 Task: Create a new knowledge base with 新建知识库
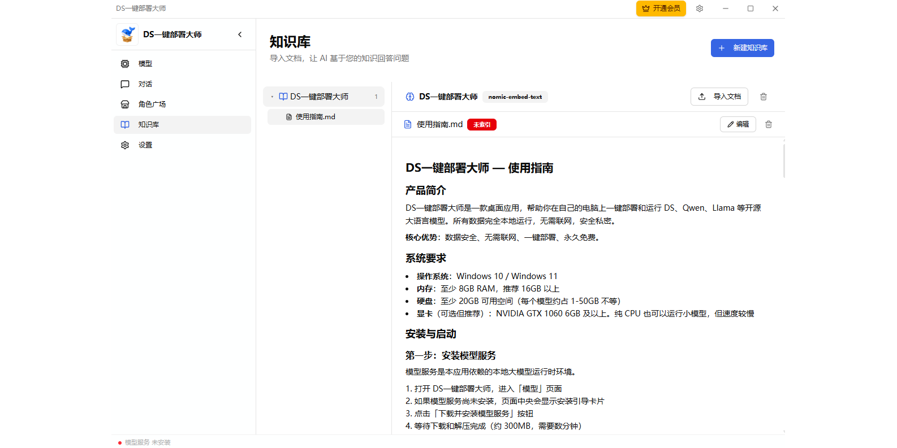point(743,48)
